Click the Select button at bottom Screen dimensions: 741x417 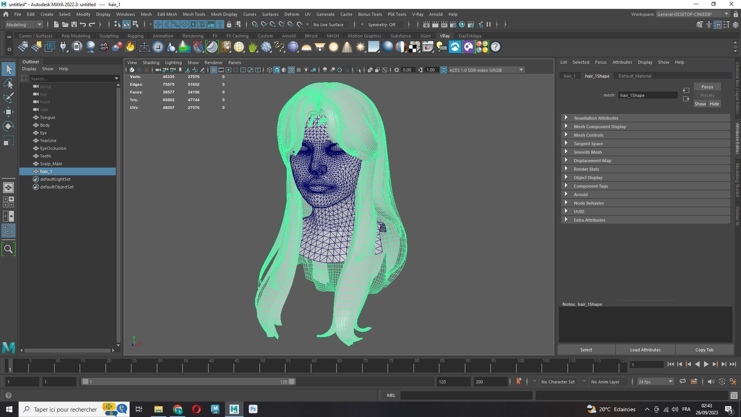coord(586,350)
